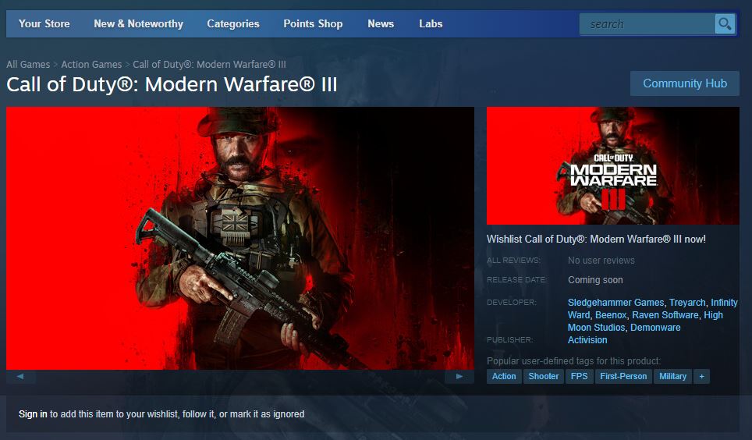The width and height of the screenshot is (752, 440).
Task: Open the Community Hub
Action: pyautogui.click(x=685, y=83)
